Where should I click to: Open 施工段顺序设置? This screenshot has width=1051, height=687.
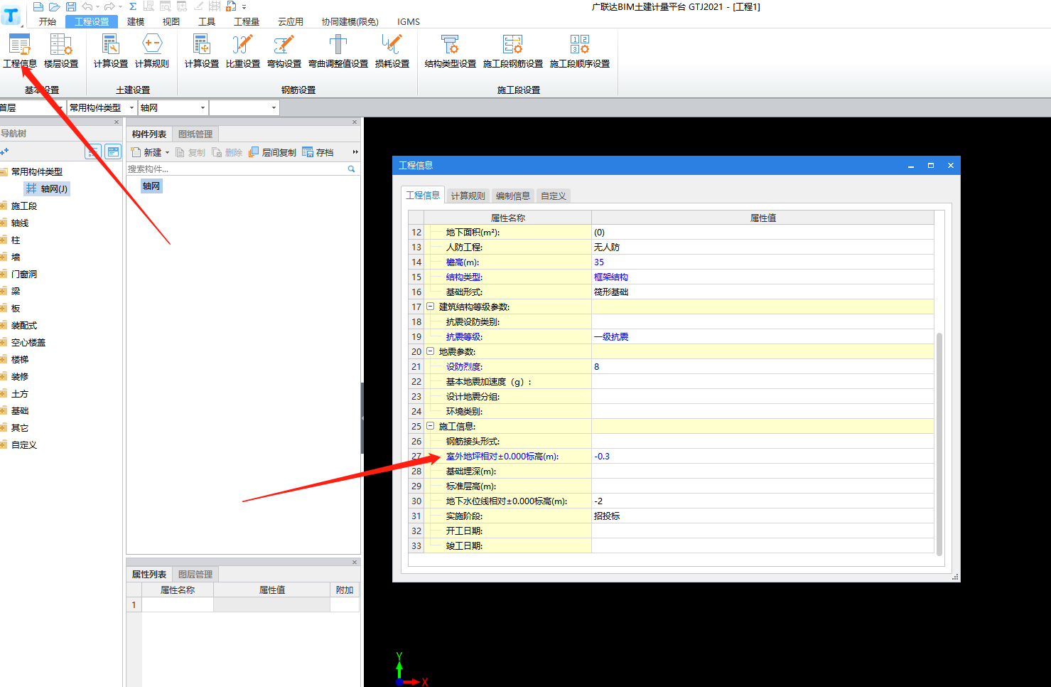coord(580,52)
